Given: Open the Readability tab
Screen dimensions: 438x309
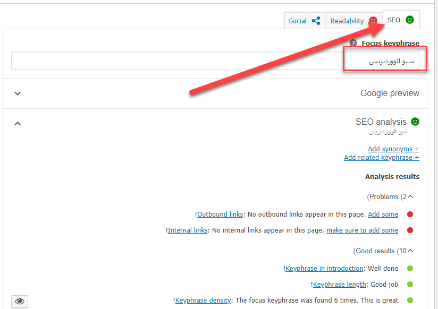Looking at the screenshot, I should [354, 21].
